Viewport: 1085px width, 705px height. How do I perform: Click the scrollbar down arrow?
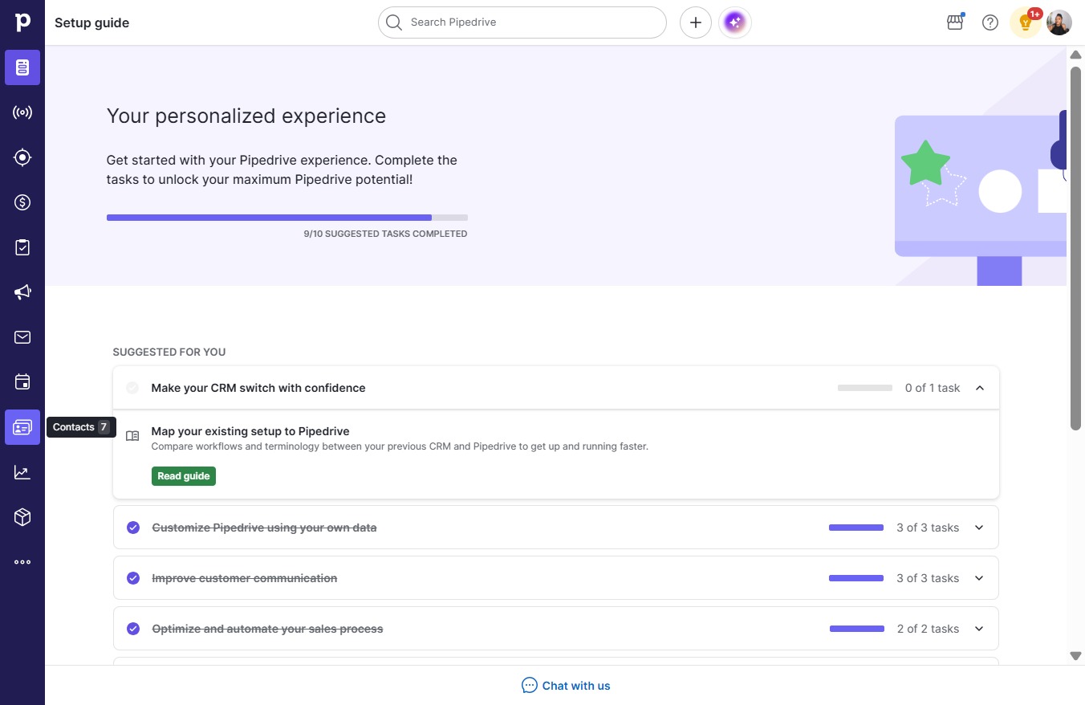tap(1076, 656)
